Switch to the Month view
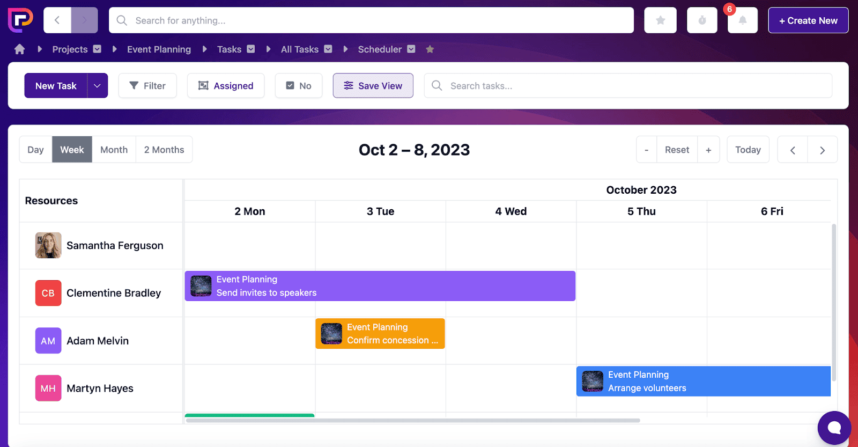Screen dimensions: 858x447 (114, 150)
